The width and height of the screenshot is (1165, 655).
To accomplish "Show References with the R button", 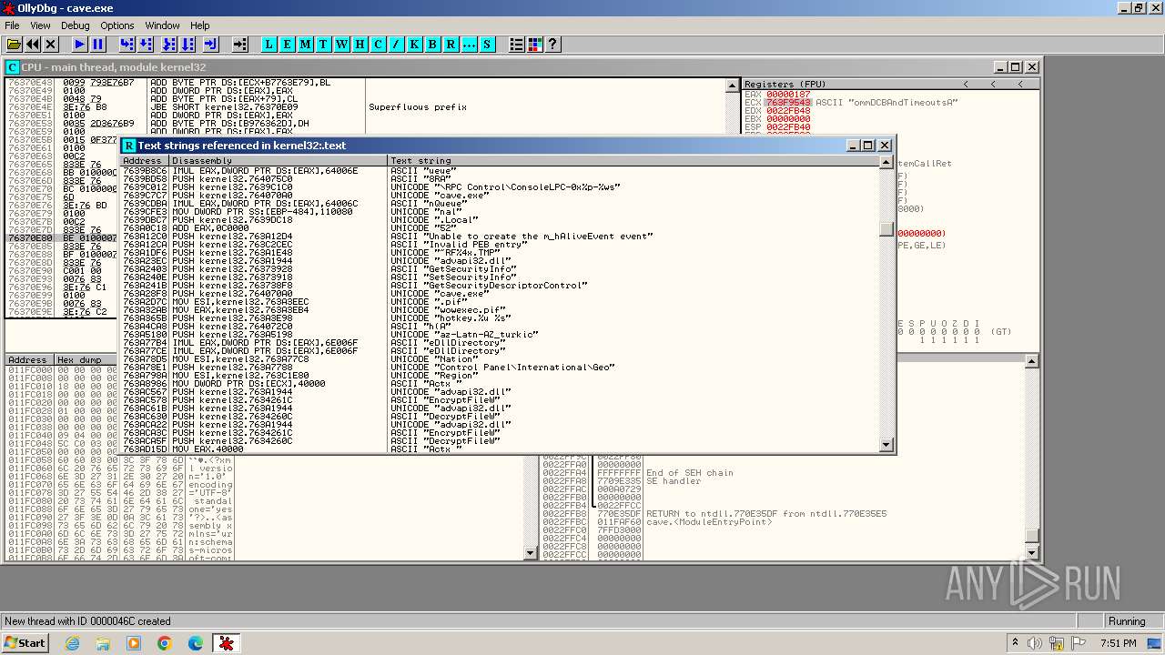I will pos(451,44).
